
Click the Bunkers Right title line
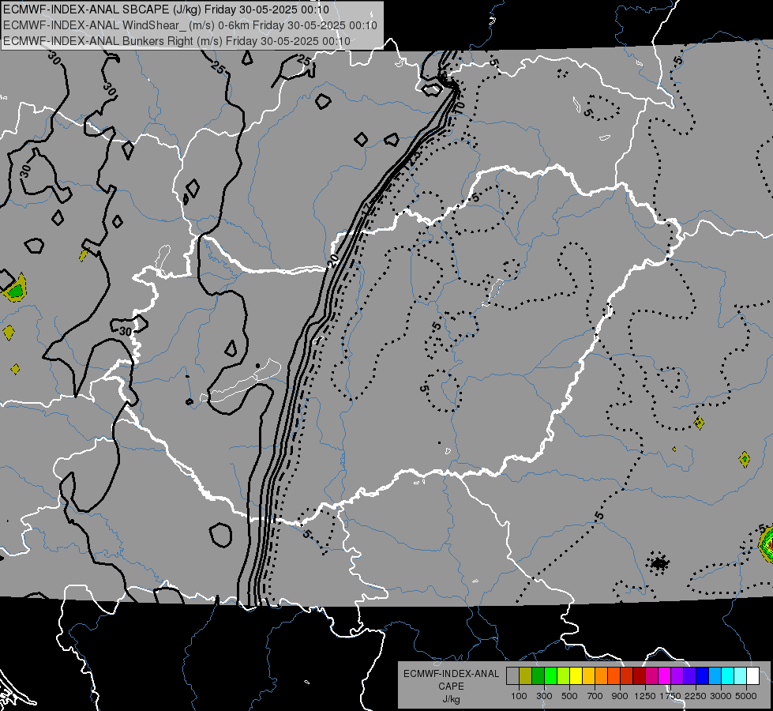(x=177, y=41)
